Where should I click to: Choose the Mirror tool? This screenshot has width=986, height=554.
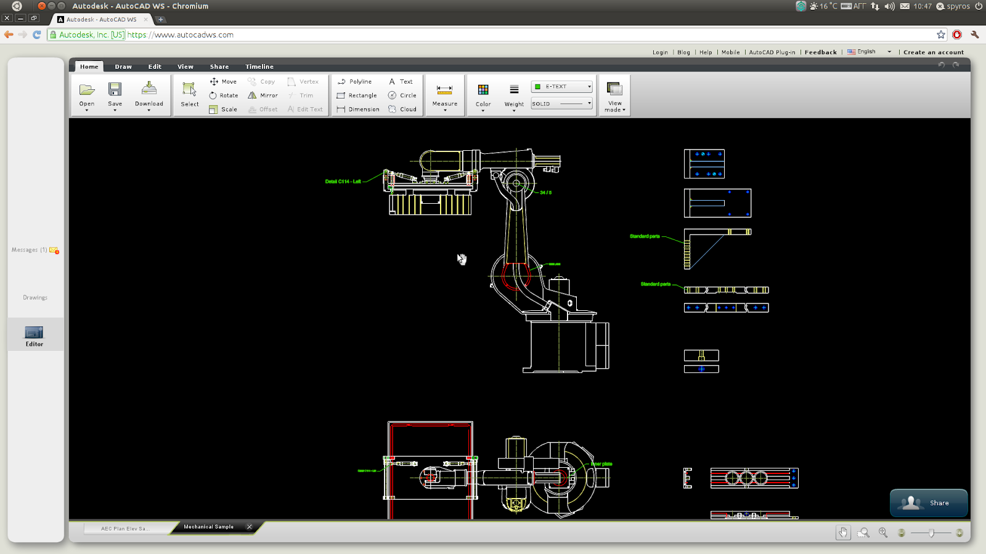263,95
